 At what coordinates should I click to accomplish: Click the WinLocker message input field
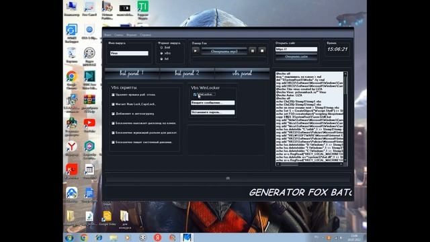point(213,103)
